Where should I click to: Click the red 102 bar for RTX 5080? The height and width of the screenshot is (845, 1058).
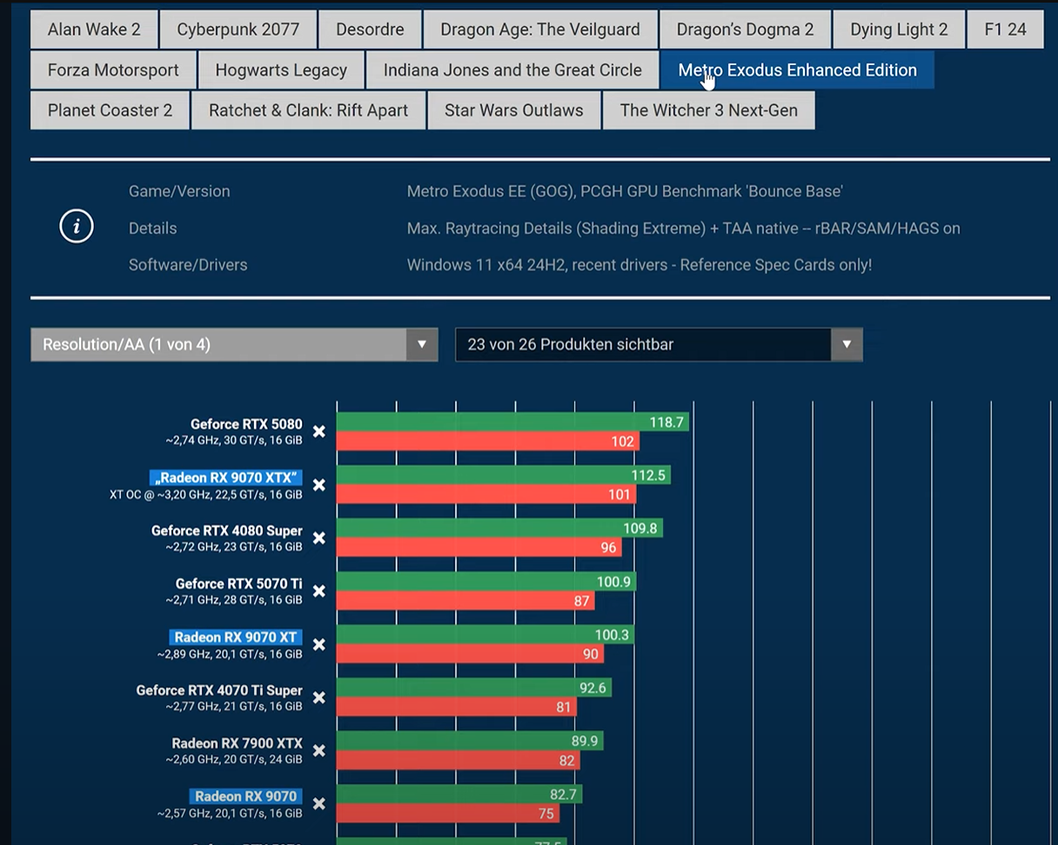(x=488, y=442)
